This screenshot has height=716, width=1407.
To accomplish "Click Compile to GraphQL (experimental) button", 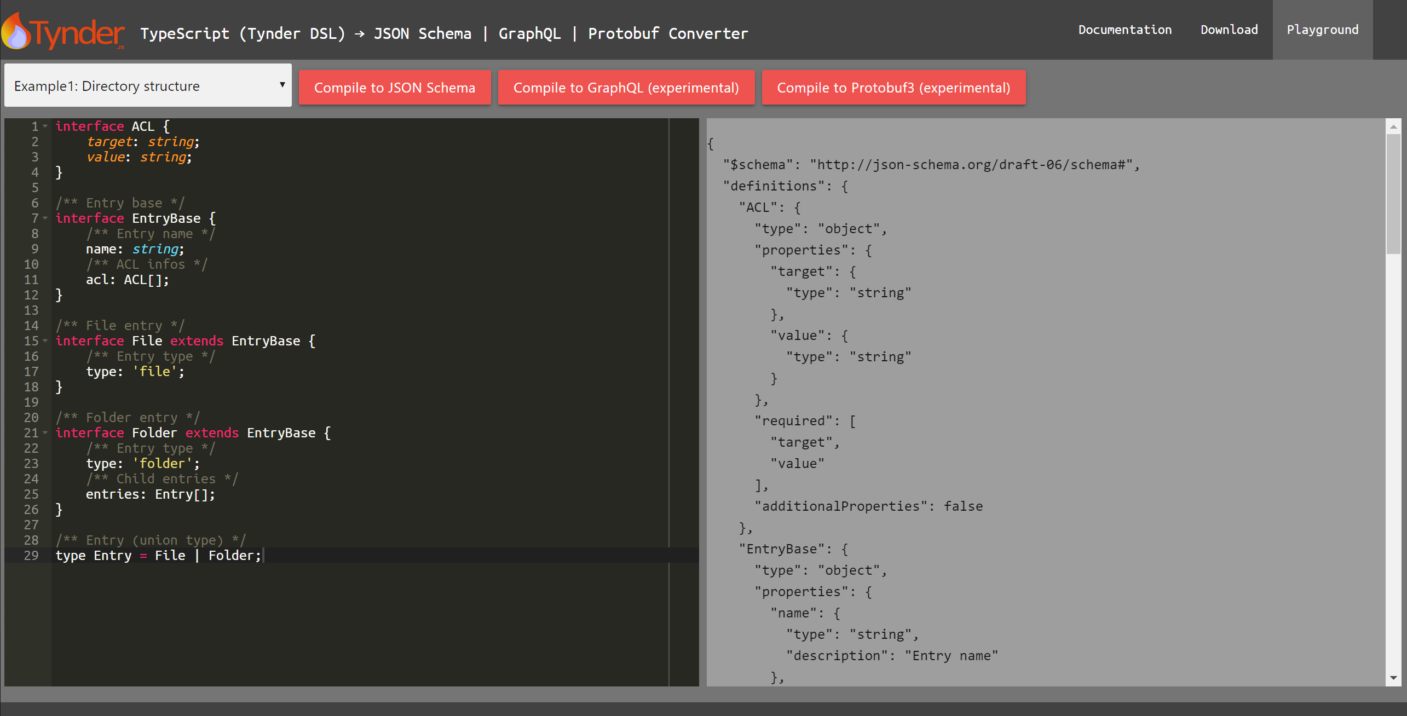I will (x=626, y=88).
